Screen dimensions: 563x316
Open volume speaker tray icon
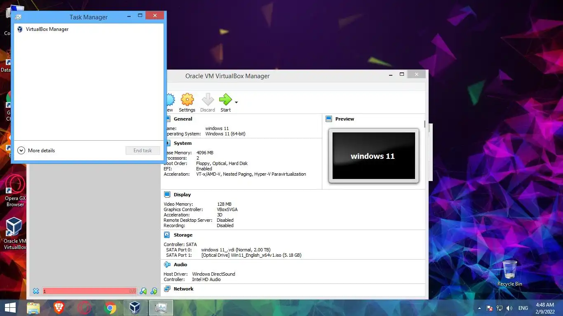click(509, 308)
